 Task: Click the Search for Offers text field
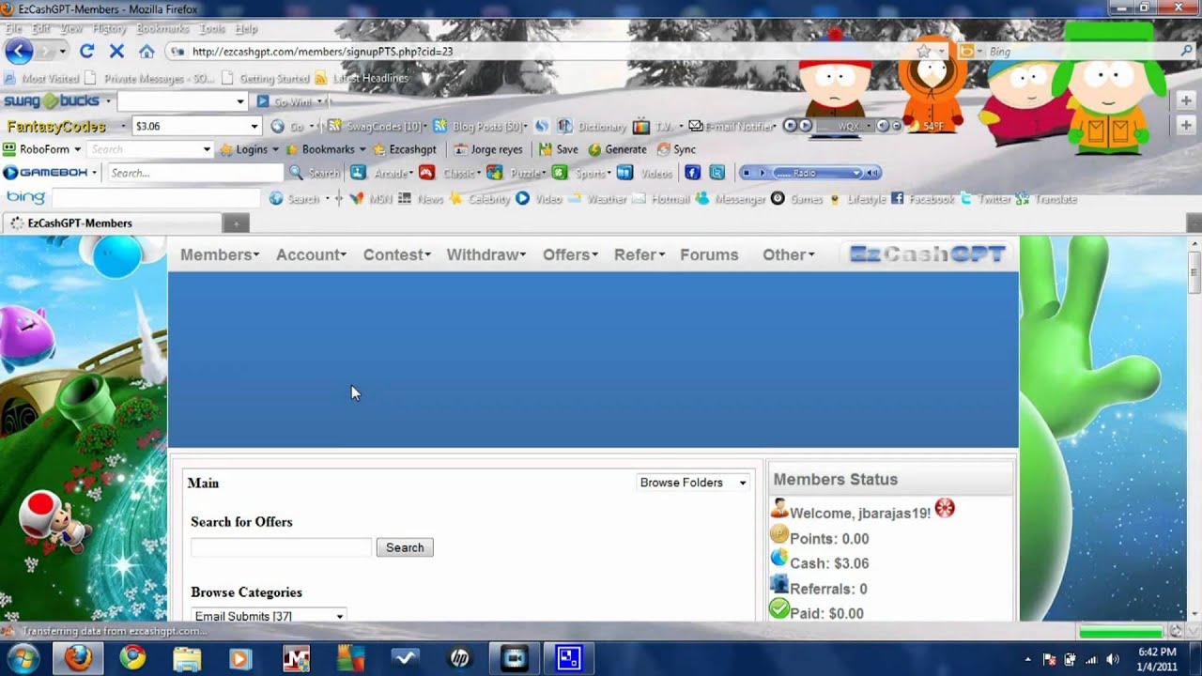281,547
